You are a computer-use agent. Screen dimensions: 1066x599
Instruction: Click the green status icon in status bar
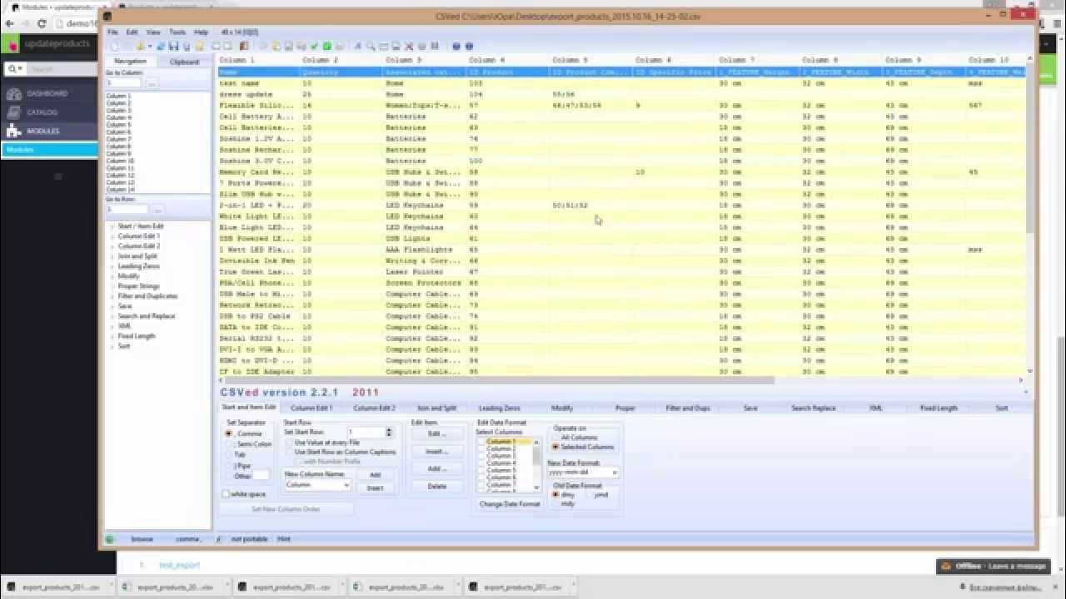point(109,538)
